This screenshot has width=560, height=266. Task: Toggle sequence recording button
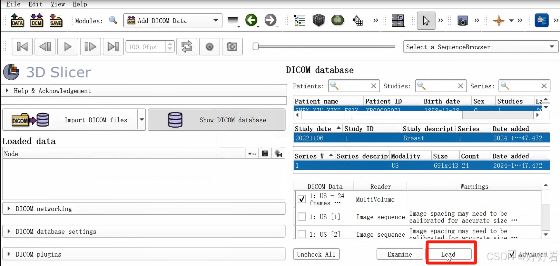click(x=210, y=47)
